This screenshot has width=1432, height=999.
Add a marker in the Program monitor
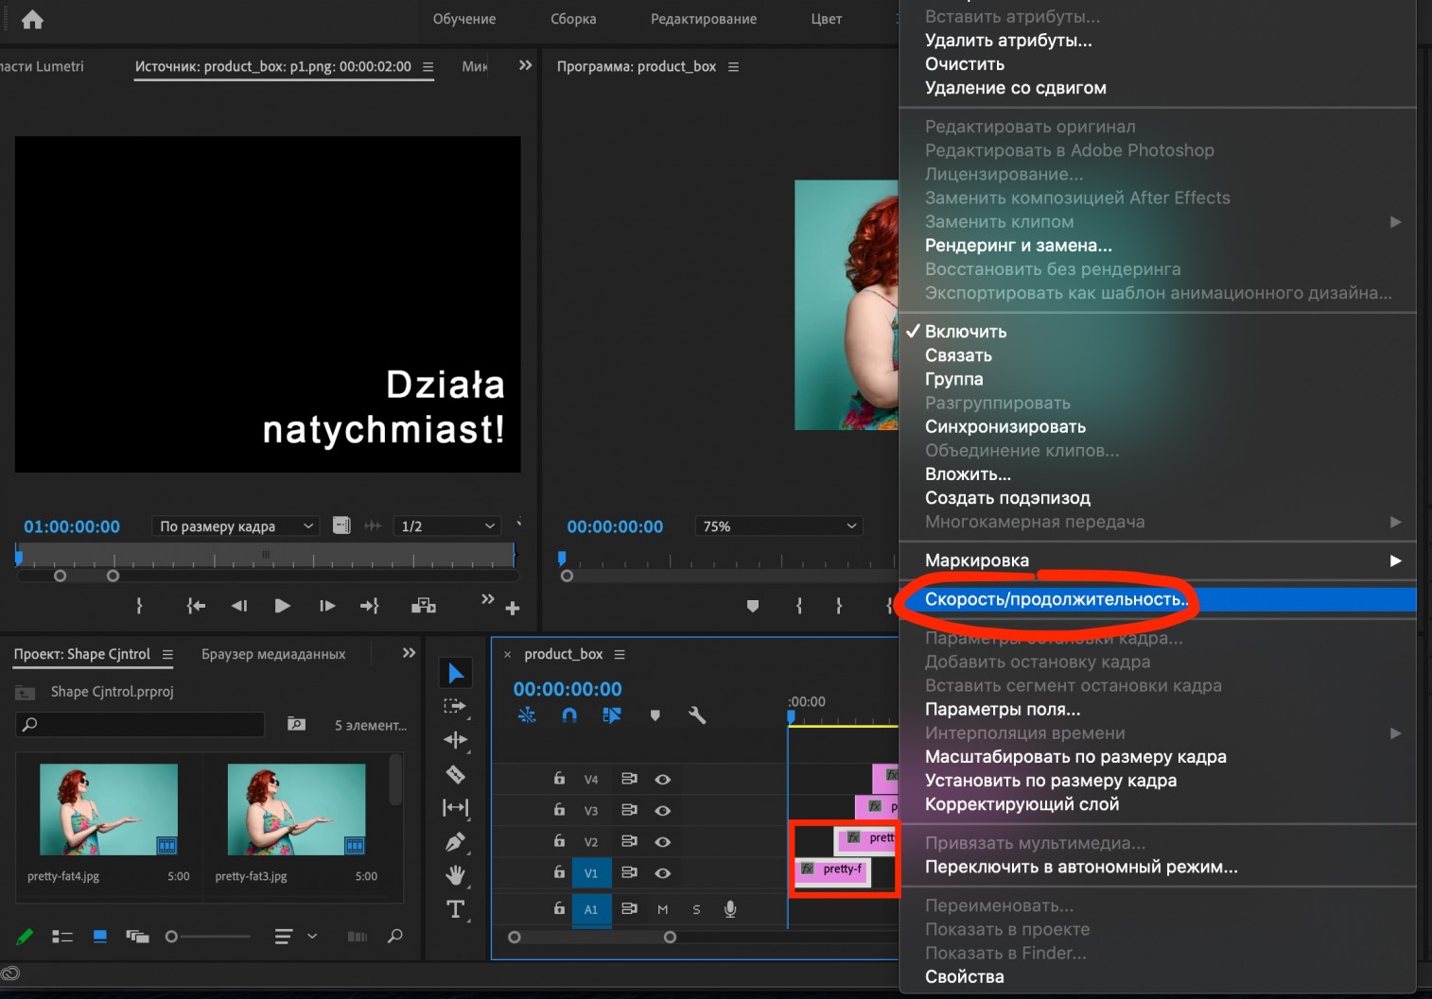click(753, 606)
